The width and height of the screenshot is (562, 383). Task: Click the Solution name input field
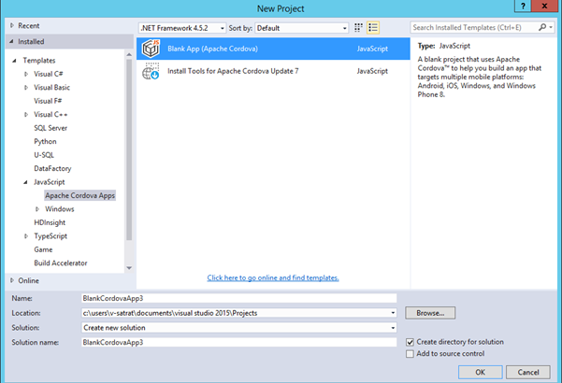click(x=239, y=342)
